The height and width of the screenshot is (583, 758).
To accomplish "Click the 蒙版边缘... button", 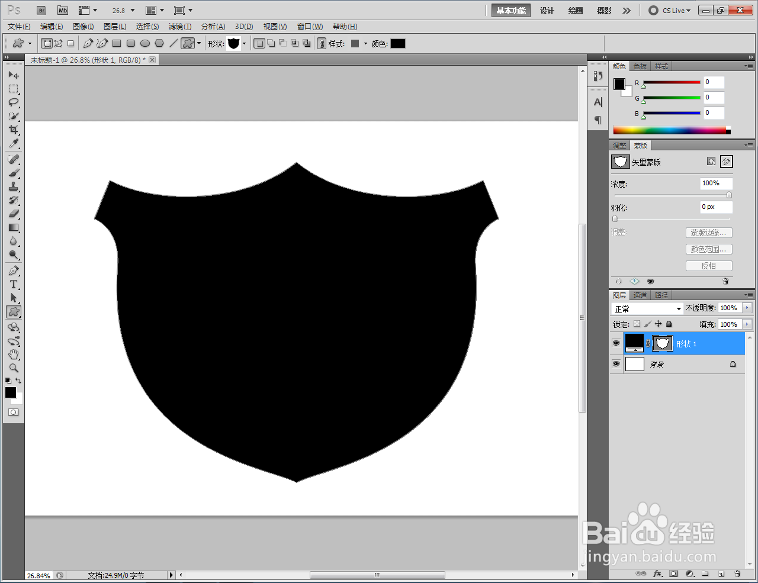I will pyautogui.click(x=709, y=233).
